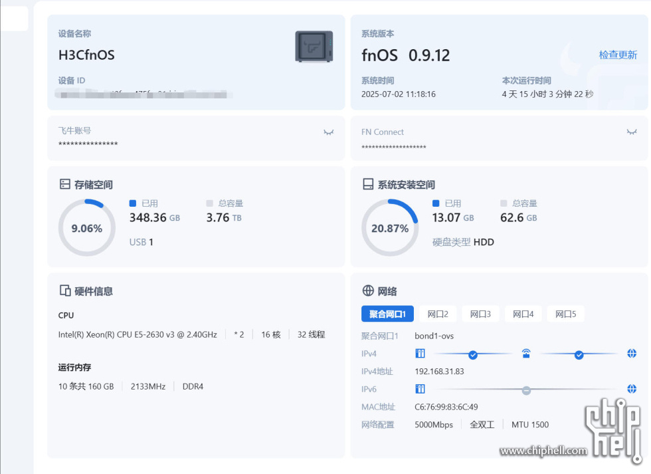Click the memory speed 2133MHz
The width and height of the screenshot is (651, 474).
(x=148, y=387)
